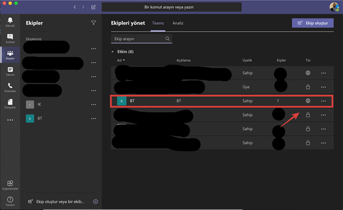
Task: Click the Kişiler column header
Action: (281, 60)
